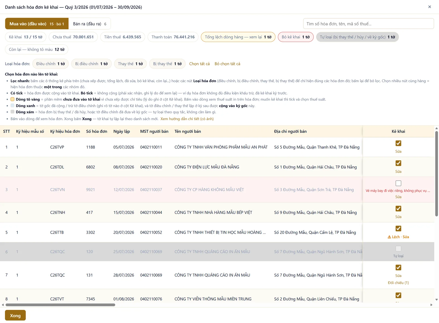Toggle the checkbox for CÔNG TY TNHH NHÀ HÀNG MẪU BẾP VIỆT
Image resolution: width=439 pixels, height=323 pixels.
click(398, 209)
